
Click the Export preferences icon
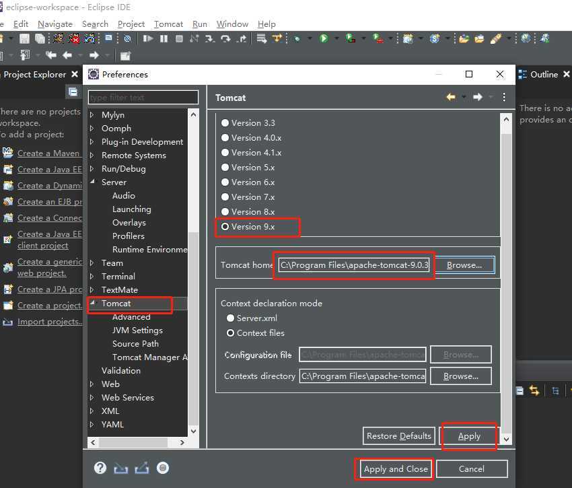141,468
